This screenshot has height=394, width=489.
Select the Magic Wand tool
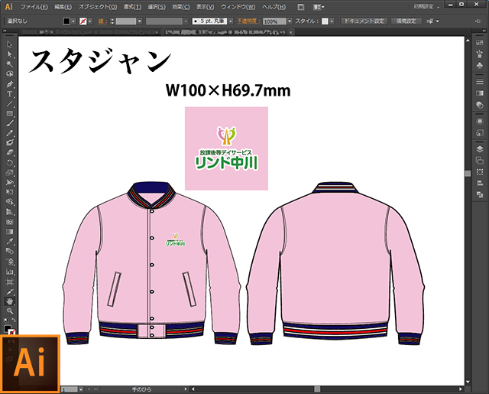[x=10, y=64]
